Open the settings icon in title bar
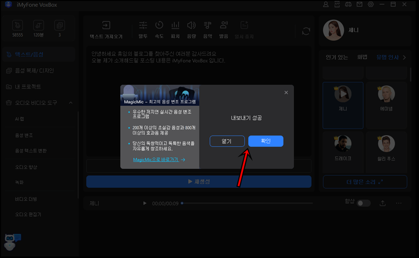The width and height of the screenshot is (419, 258). coord(371,4)
